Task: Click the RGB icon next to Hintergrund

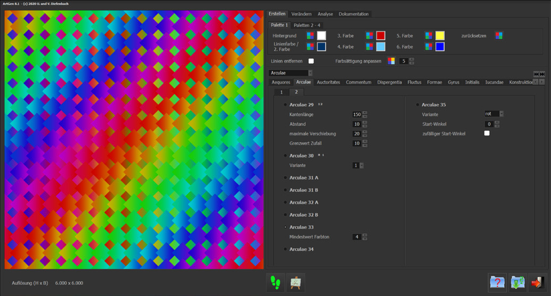Action: (310, 36)
